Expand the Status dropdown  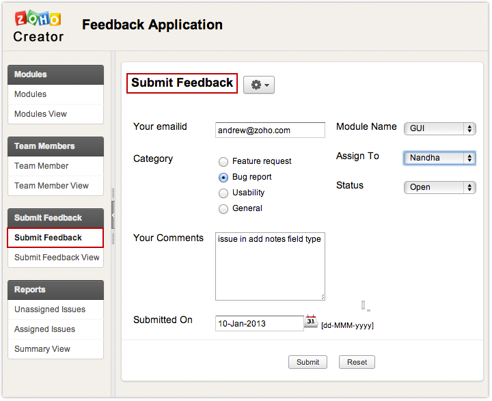(x=439, y=187)
